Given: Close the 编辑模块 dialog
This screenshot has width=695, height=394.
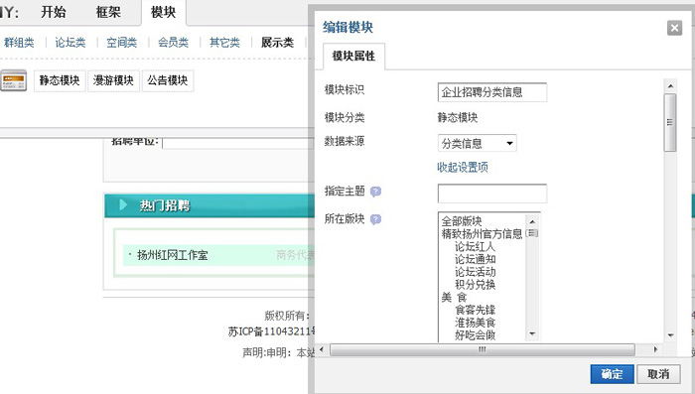Looking at the screenshot, I should 674,28.
